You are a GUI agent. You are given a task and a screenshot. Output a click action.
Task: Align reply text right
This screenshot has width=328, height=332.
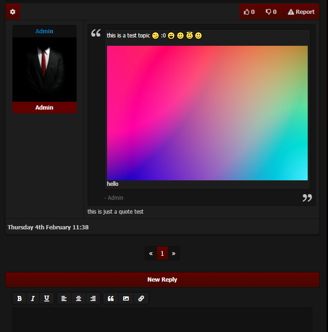(x=93, y=298)
